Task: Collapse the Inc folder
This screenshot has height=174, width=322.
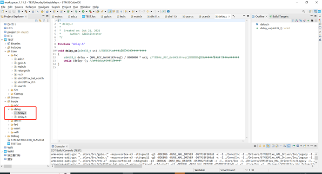Action: (9, 55)
